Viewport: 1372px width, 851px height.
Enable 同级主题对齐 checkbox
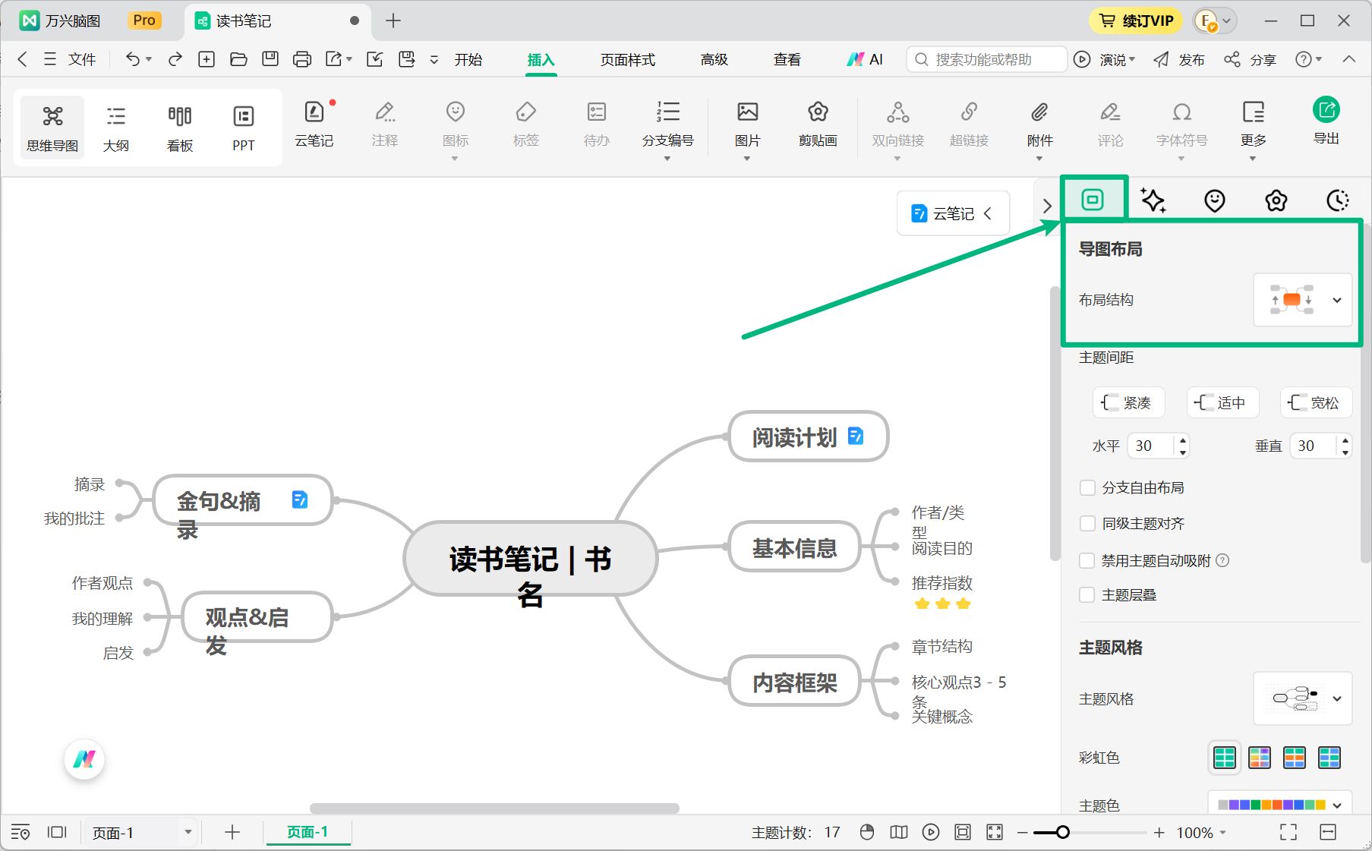[1087, 523]
